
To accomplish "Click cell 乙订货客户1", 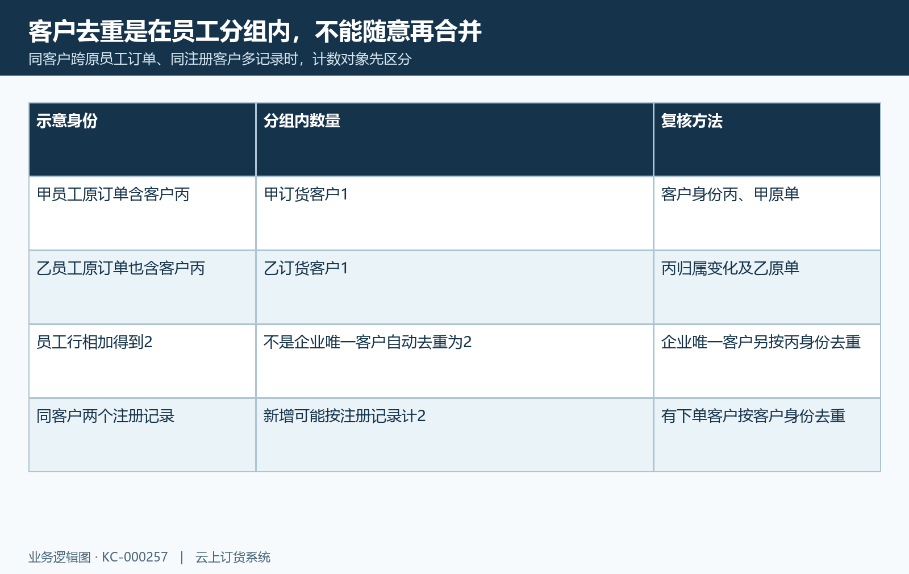I will pyautogui.click(x=454, y=288).
